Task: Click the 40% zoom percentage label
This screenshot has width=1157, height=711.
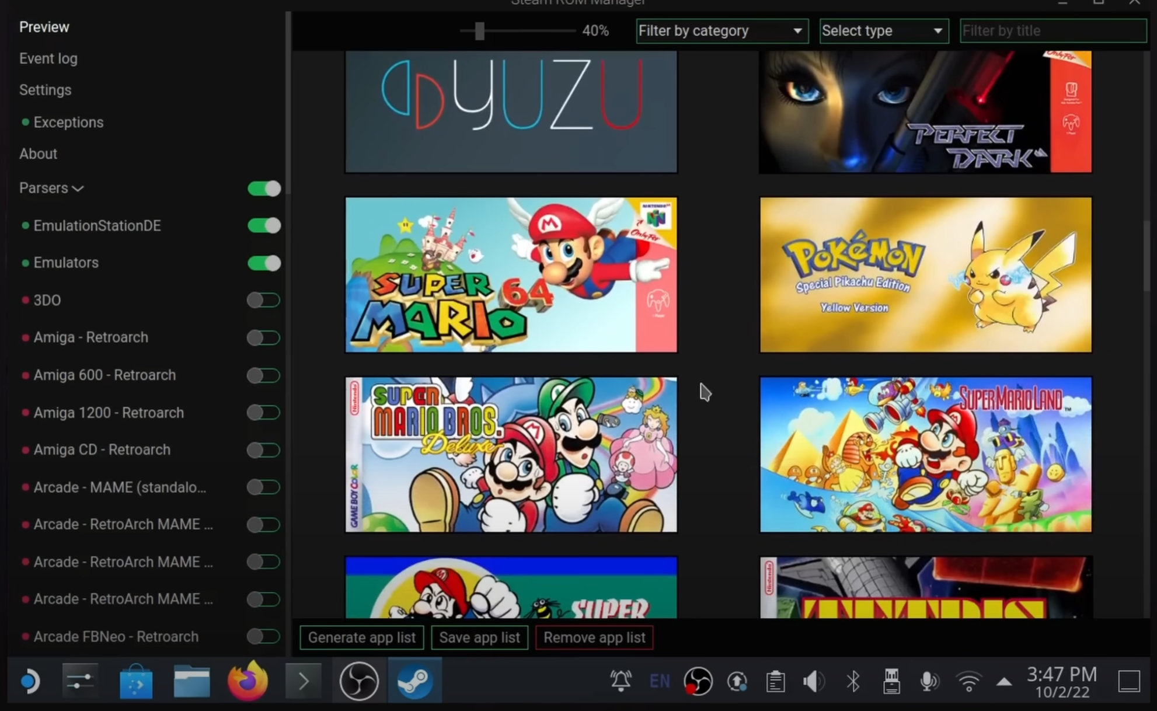Action: (595, 31)
